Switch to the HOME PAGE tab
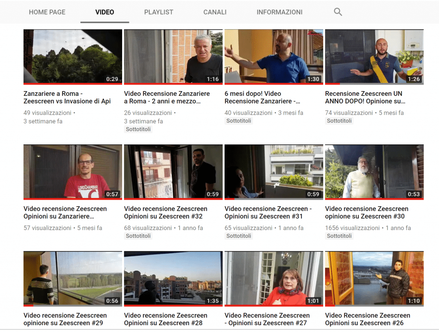This screenshot has width=439, height=332. click(x=47, y=12)
